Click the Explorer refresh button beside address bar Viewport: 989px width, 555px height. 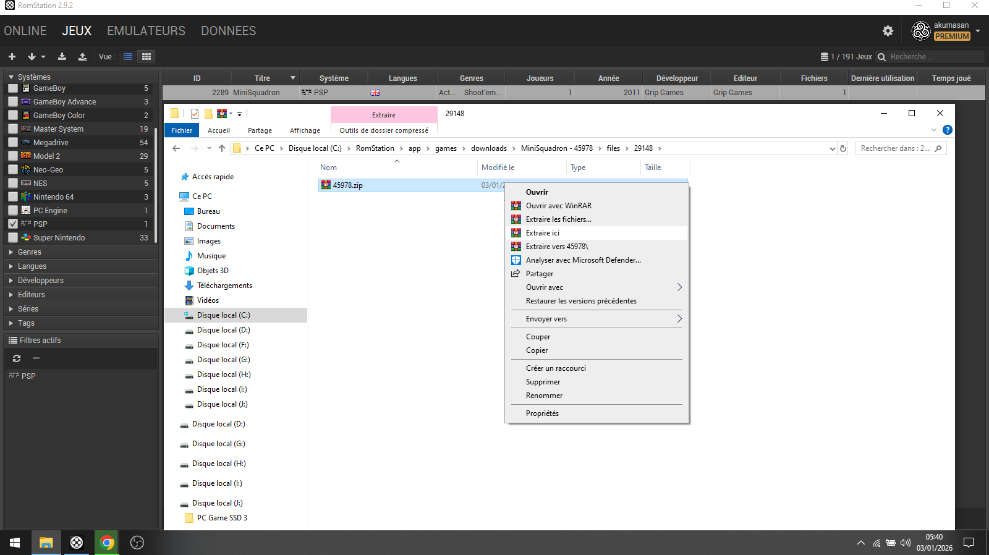[843, 148]
